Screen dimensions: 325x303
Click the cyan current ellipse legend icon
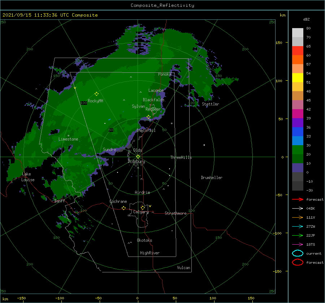coord(298,253)
